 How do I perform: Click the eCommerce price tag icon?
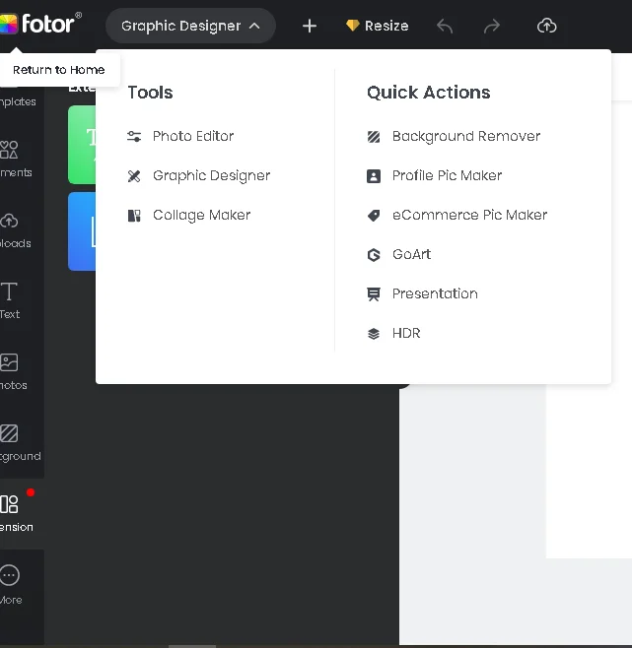coord(374,216)
